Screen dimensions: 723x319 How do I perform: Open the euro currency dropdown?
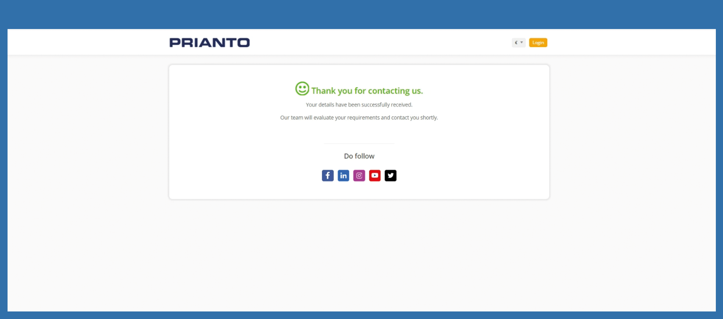coord(519,43)
